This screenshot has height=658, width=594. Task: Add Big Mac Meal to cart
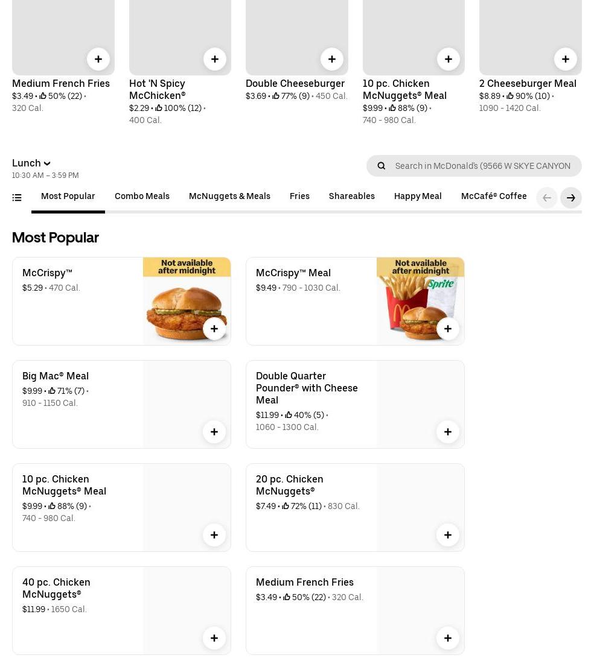point(214,432)
